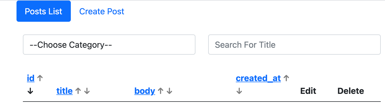
Task: Click the id column header link
Action: [31, 78]
